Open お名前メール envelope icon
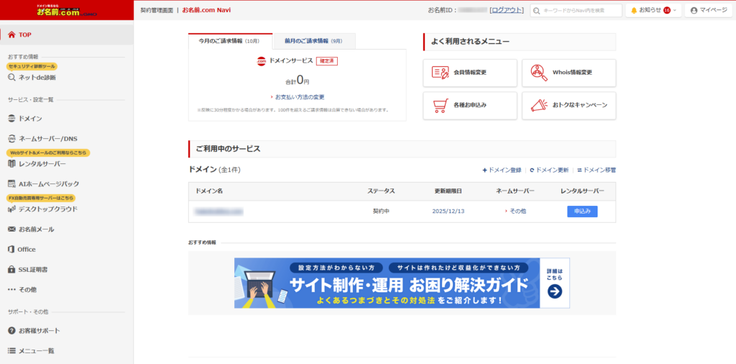 11,229
